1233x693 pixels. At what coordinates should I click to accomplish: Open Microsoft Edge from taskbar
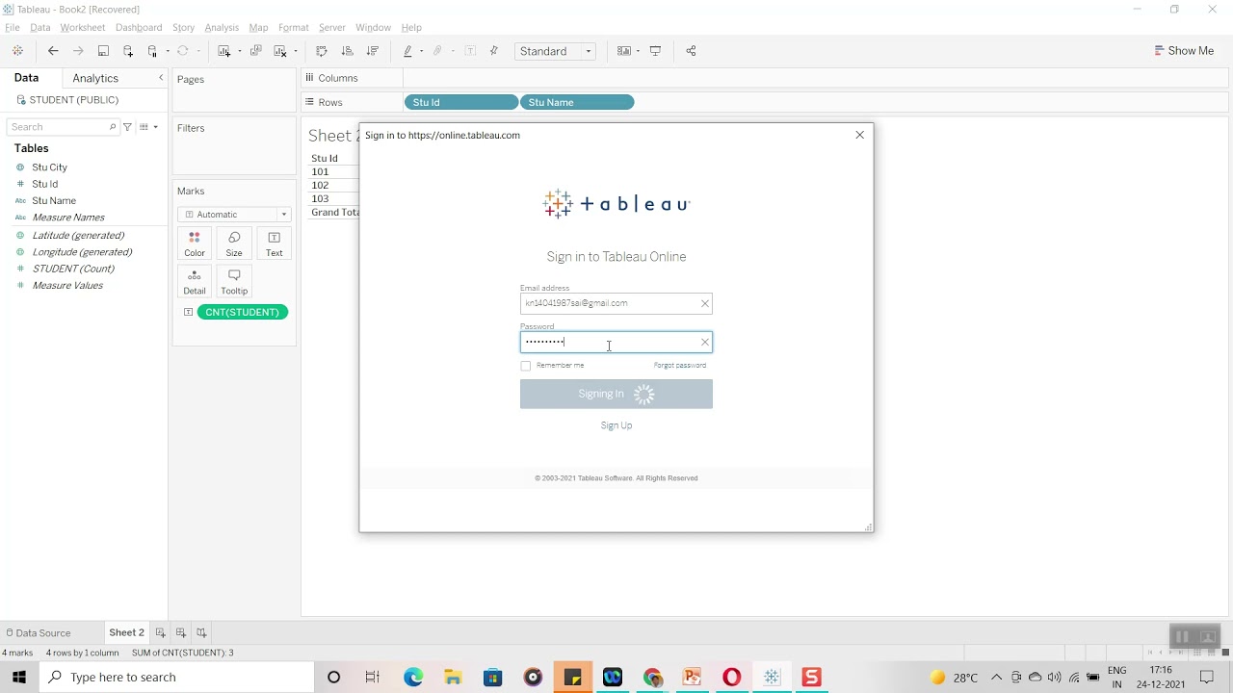(413, 678)
